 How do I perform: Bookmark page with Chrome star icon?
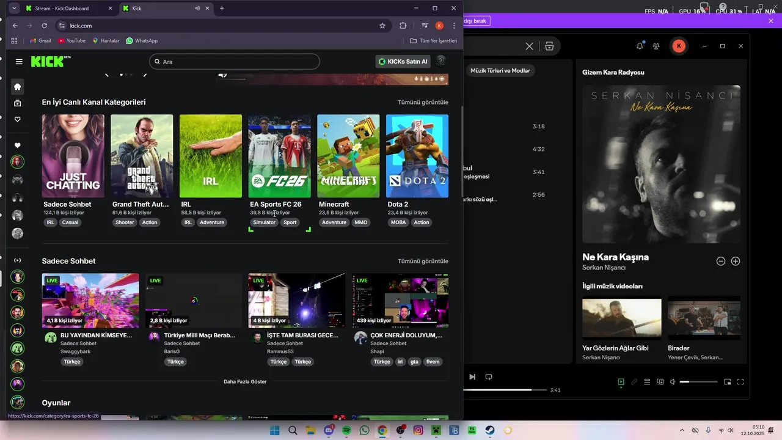click(382, 26)
